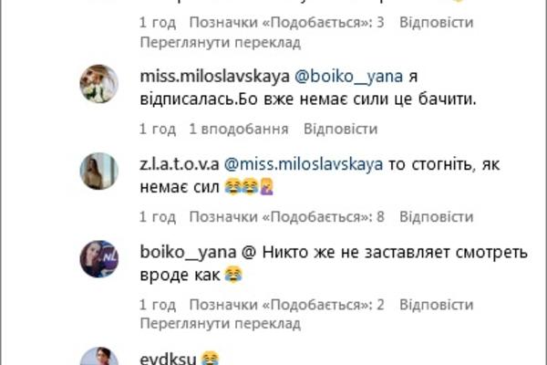The image size is (547, 365).
Task: Open evdksu username link
Action: pyautogui.click(x=168, y=359)
